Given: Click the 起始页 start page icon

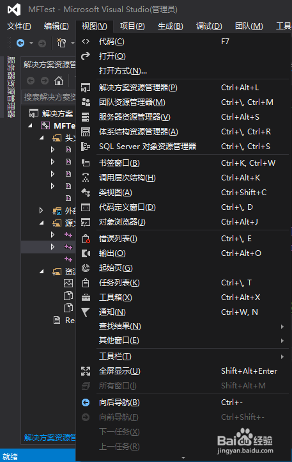Looking at the screenshot, I should [x=86, y=268].
